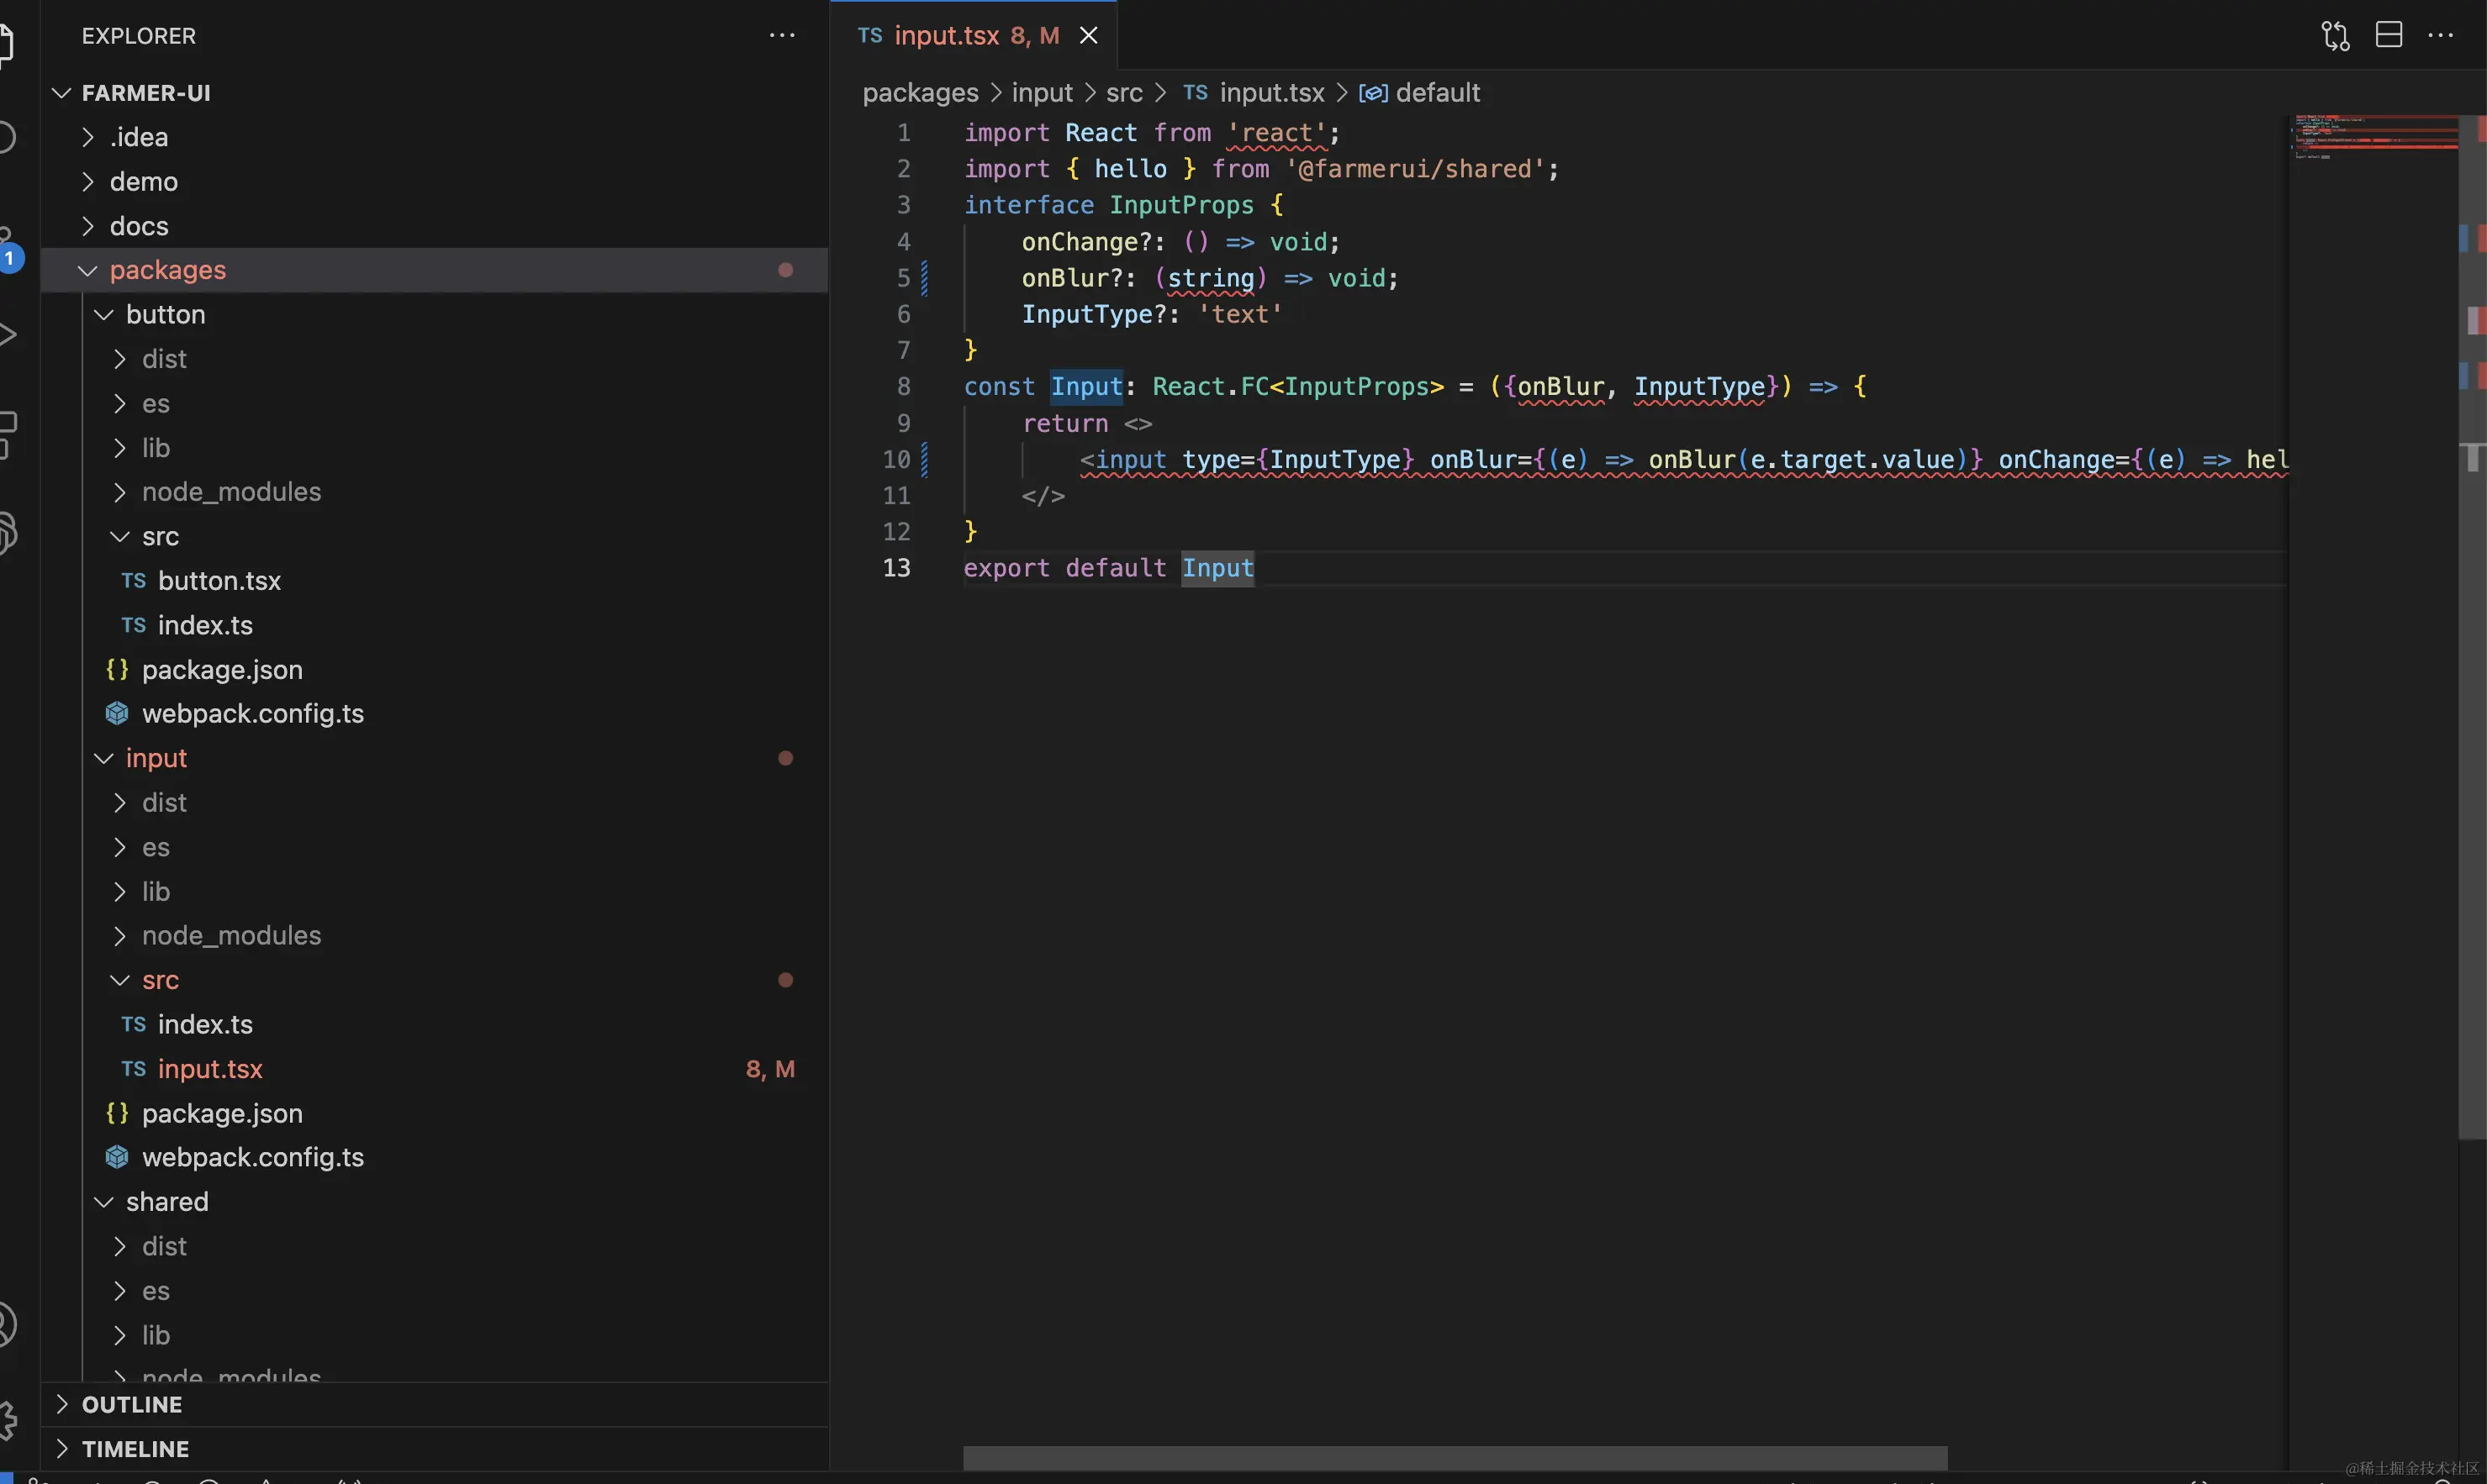The height and width of the screenshot is (1484, 2487).
Task: Expand dist folder under shared
Action: pyautogui.click(x=436, y=1246)
